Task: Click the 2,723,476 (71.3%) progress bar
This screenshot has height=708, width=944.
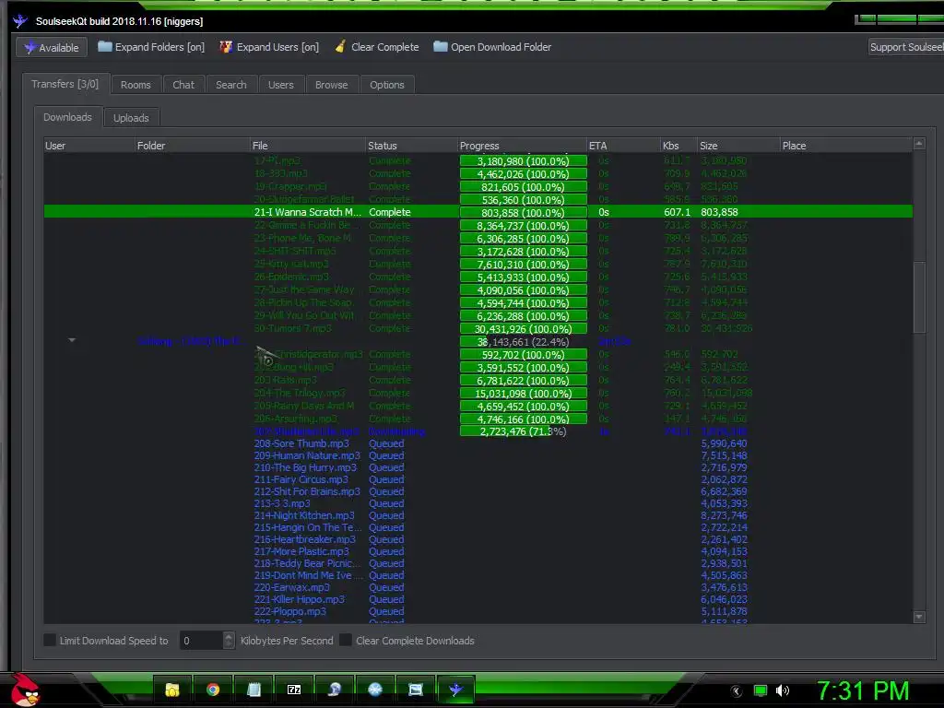Action: click(523, 431)
